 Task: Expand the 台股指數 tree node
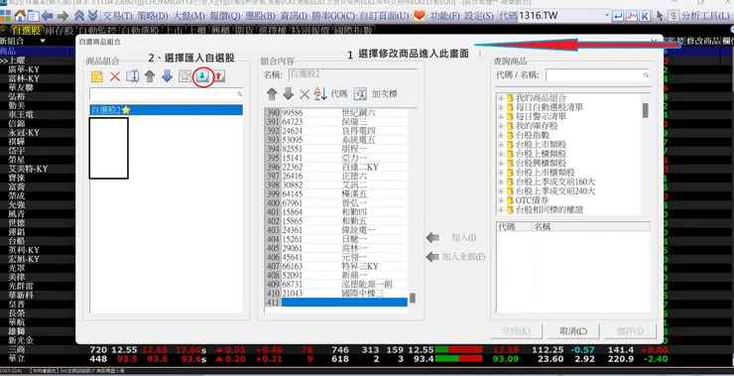tap(501, 135)
